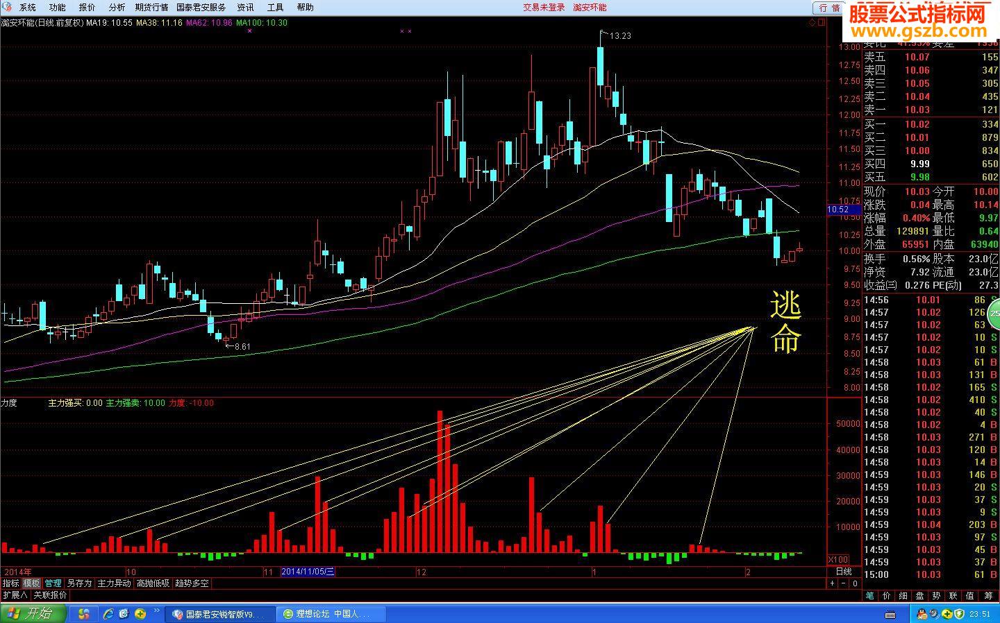The width and height of the screenshot is (1000, 623).
Task: Select the 高抛低吸 indicator tab
Action: tap(153, 583)
